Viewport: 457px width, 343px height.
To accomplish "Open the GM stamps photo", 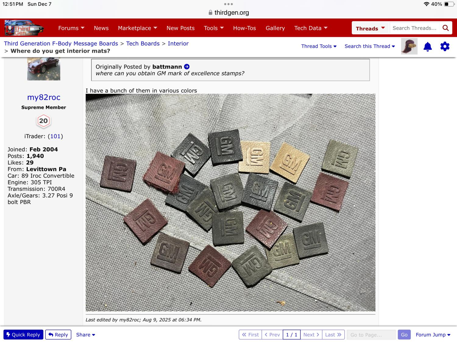I will coord(230,202).
